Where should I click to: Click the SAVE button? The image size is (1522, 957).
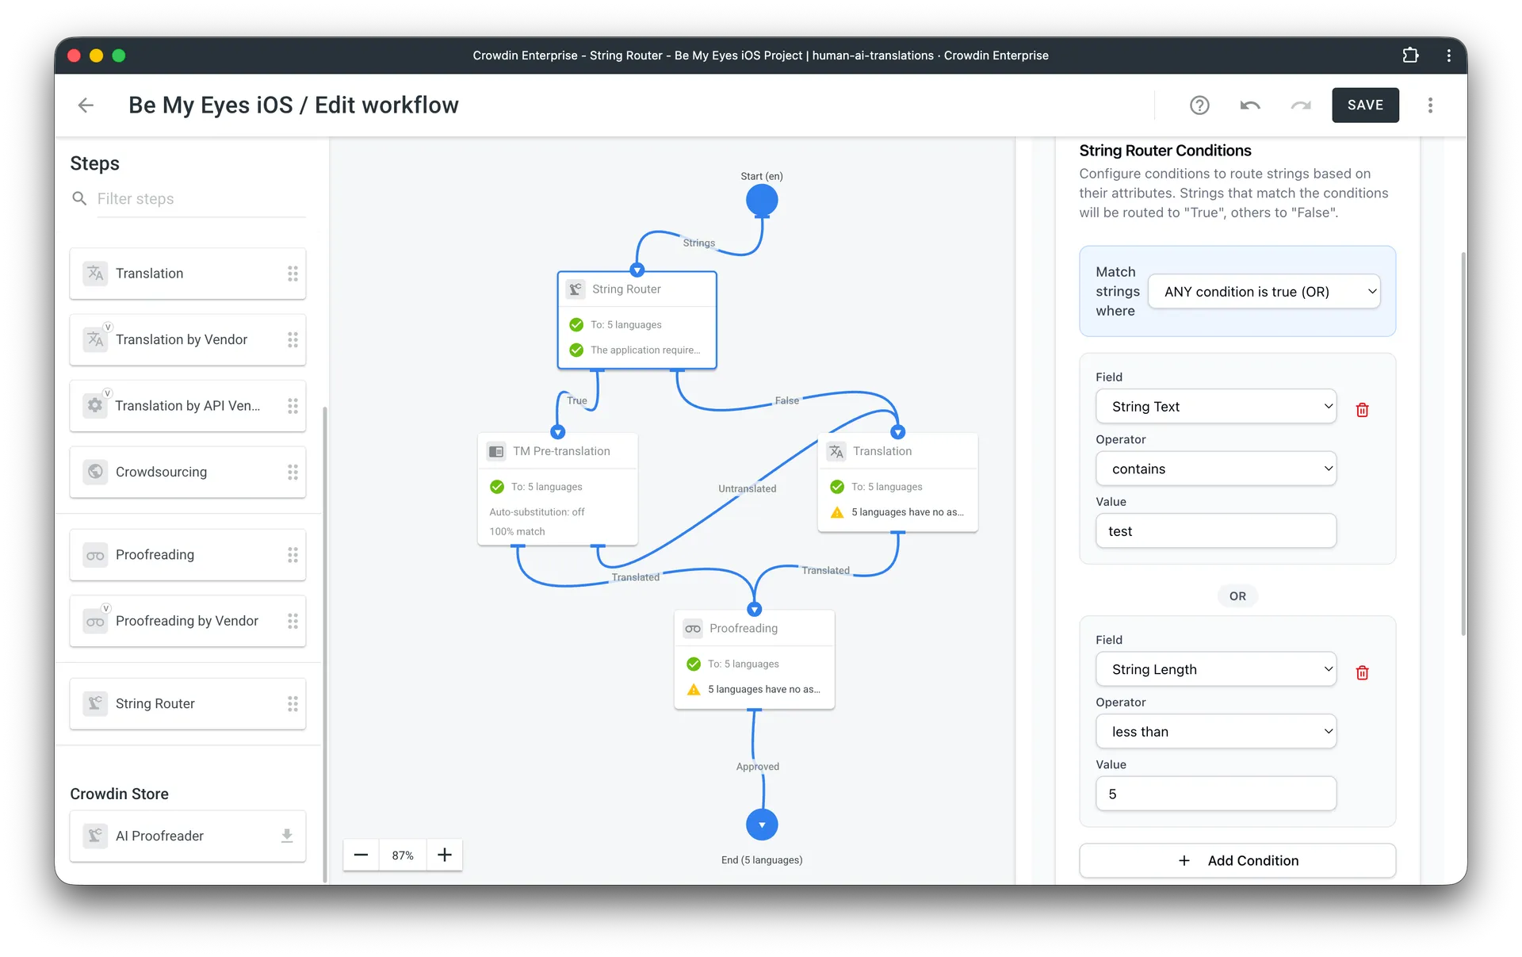click(1365, 105)
